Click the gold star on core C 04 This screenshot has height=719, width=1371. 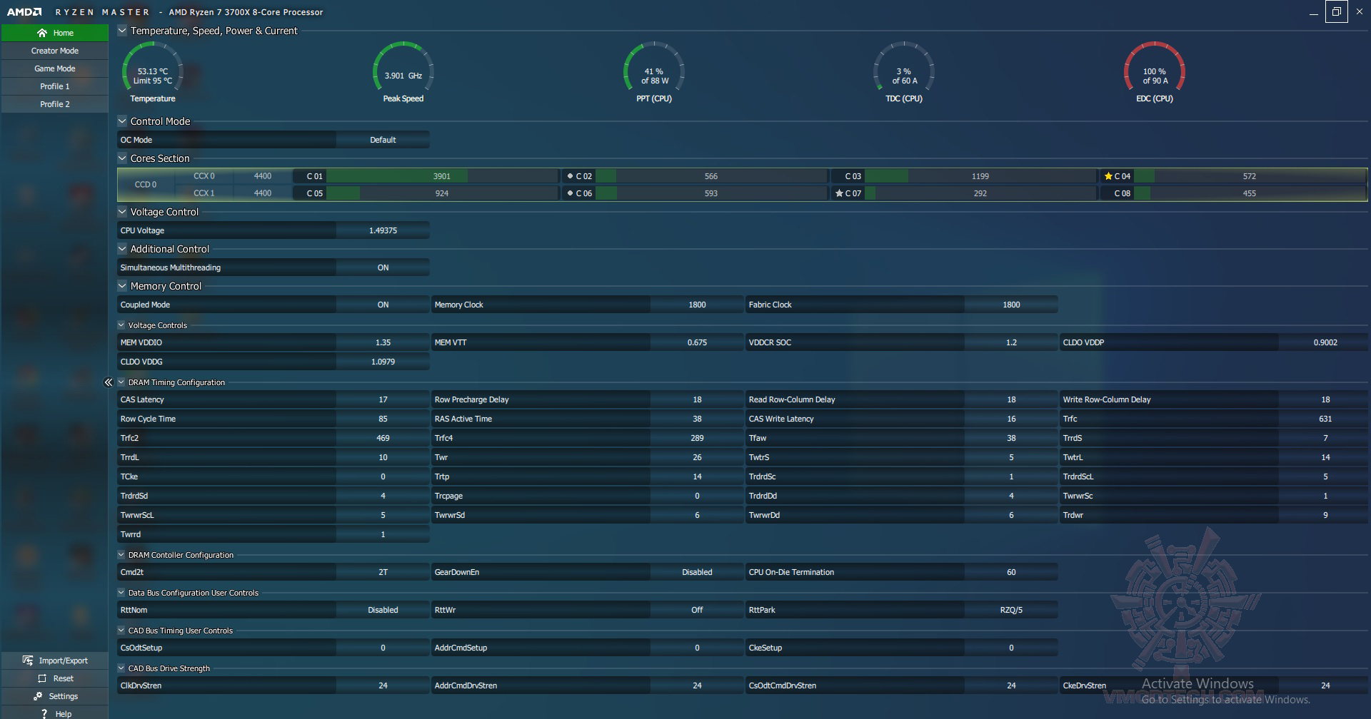click(1108, 176)
